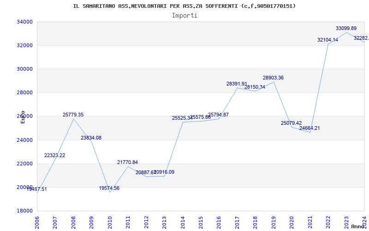Select the 23834.08 data label
This screenshot has width=369, height=231.
click(91, 138)
